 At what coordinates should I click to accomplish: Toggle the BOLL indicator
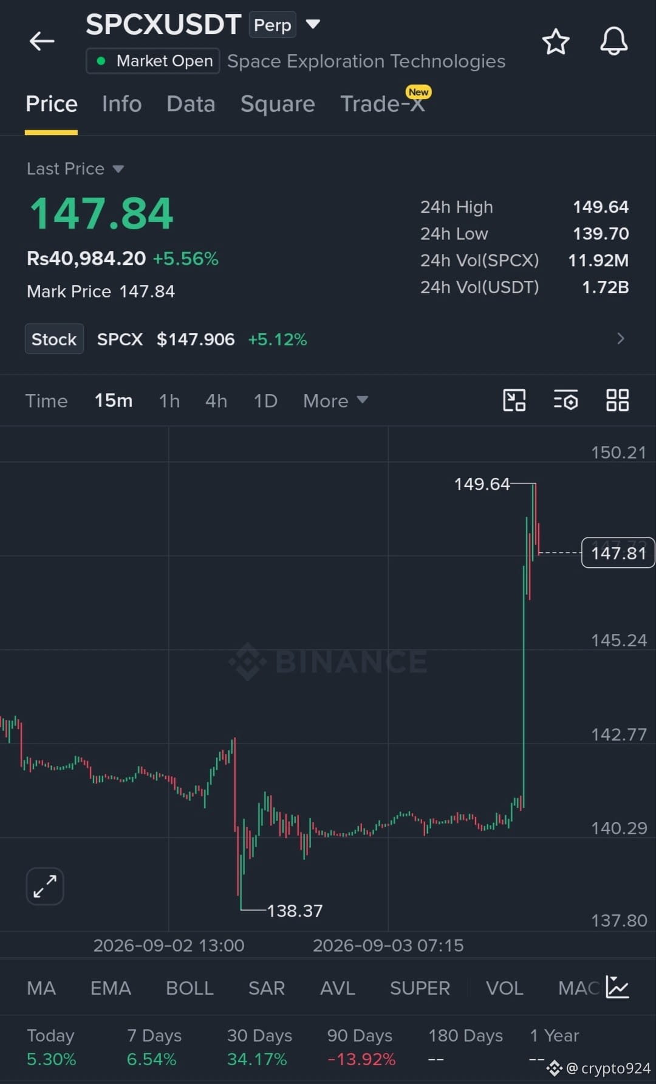[190, 988]
